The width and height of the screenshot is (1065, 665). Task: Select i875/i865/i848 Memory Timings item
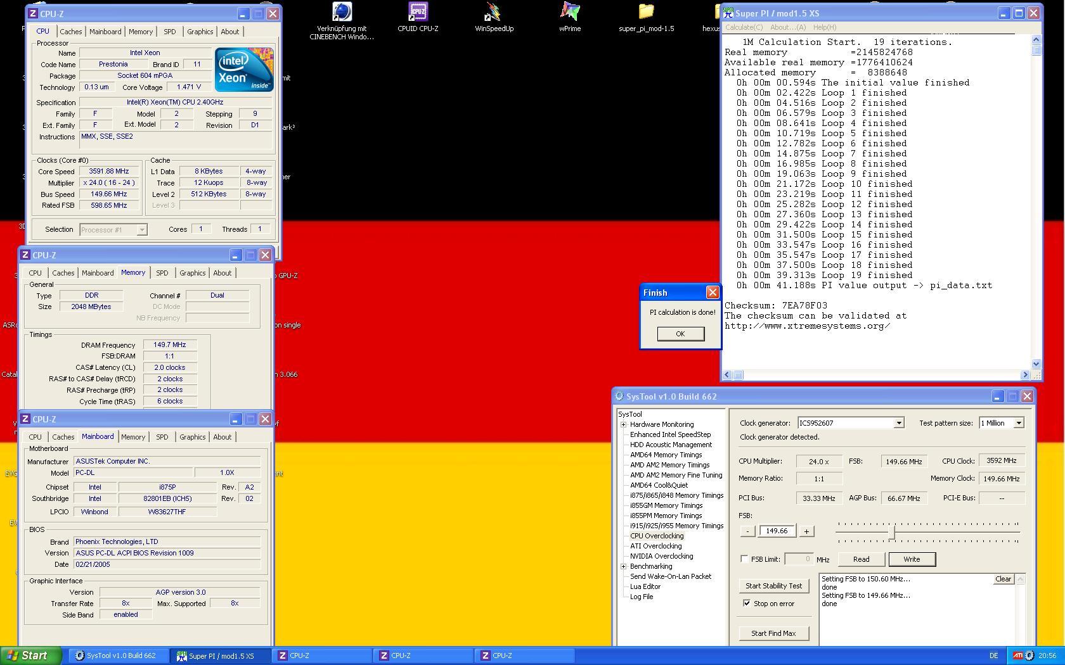point(676,495)
